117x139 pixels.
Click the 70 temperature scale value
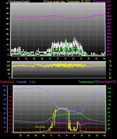click(x=109, y=116)
